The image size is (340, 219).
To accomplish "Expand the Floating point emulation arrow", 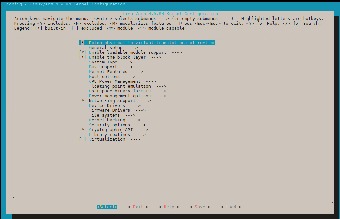I will click(161, 86).
